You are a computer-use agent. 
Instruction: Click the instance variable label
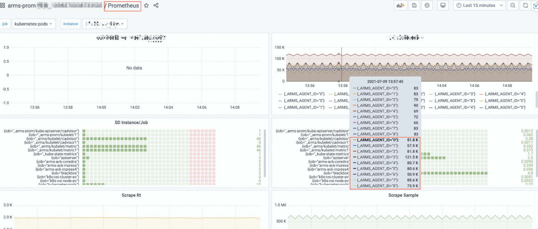point(71,24)
